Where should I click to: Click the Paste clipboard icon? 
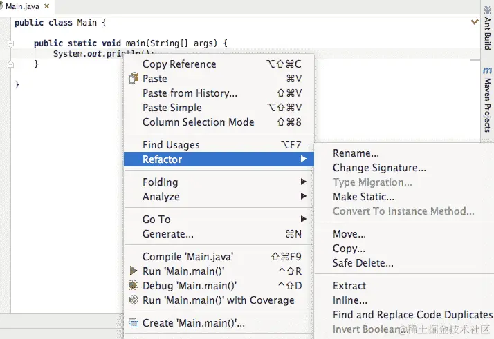pyautogui.click(x=134, y=79)
